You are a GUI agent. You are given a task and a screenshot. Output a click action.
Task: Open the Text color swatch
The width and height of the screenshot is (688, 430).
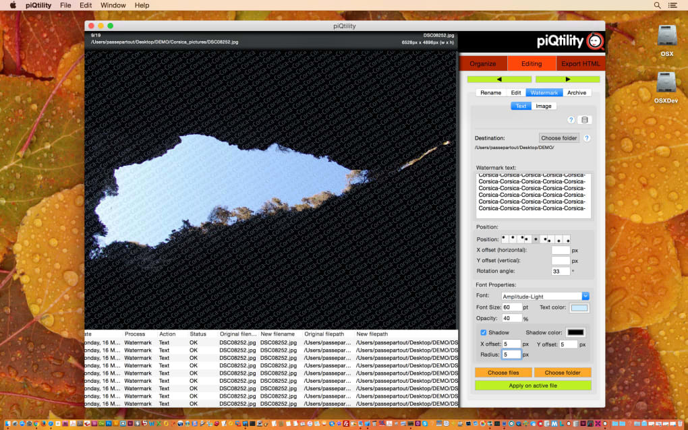pyautogui.click(x=579, y=308)
